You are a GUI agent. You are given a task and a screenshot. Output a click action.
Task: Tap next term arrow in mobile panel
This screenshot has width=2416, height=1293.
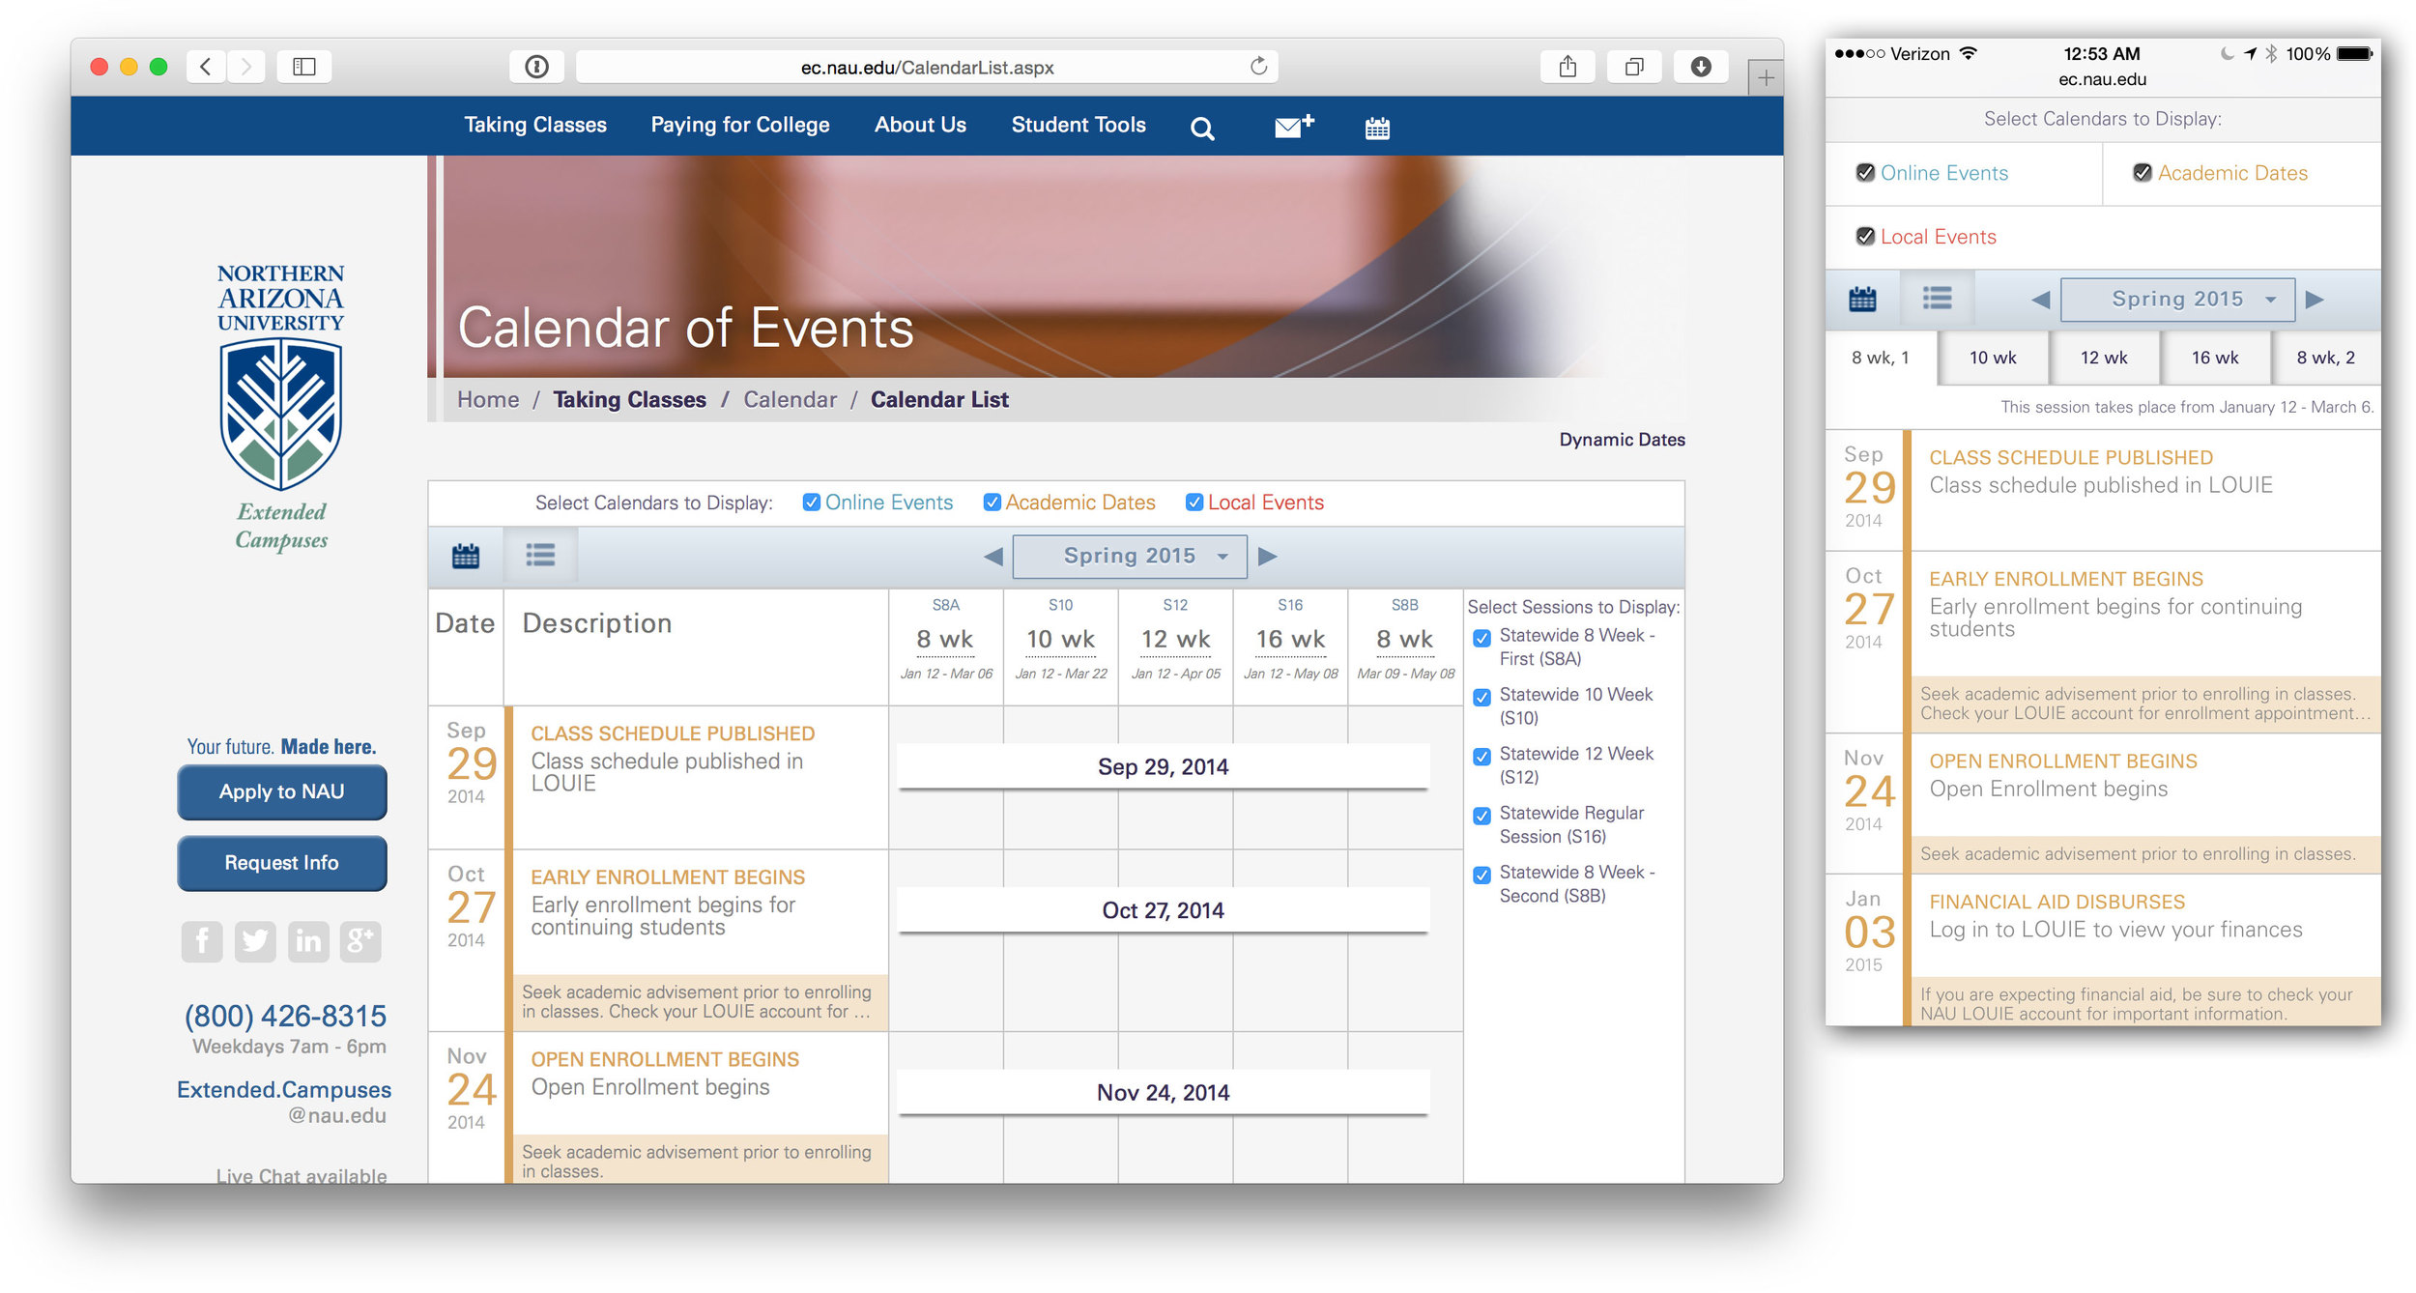click(2315, 300)
